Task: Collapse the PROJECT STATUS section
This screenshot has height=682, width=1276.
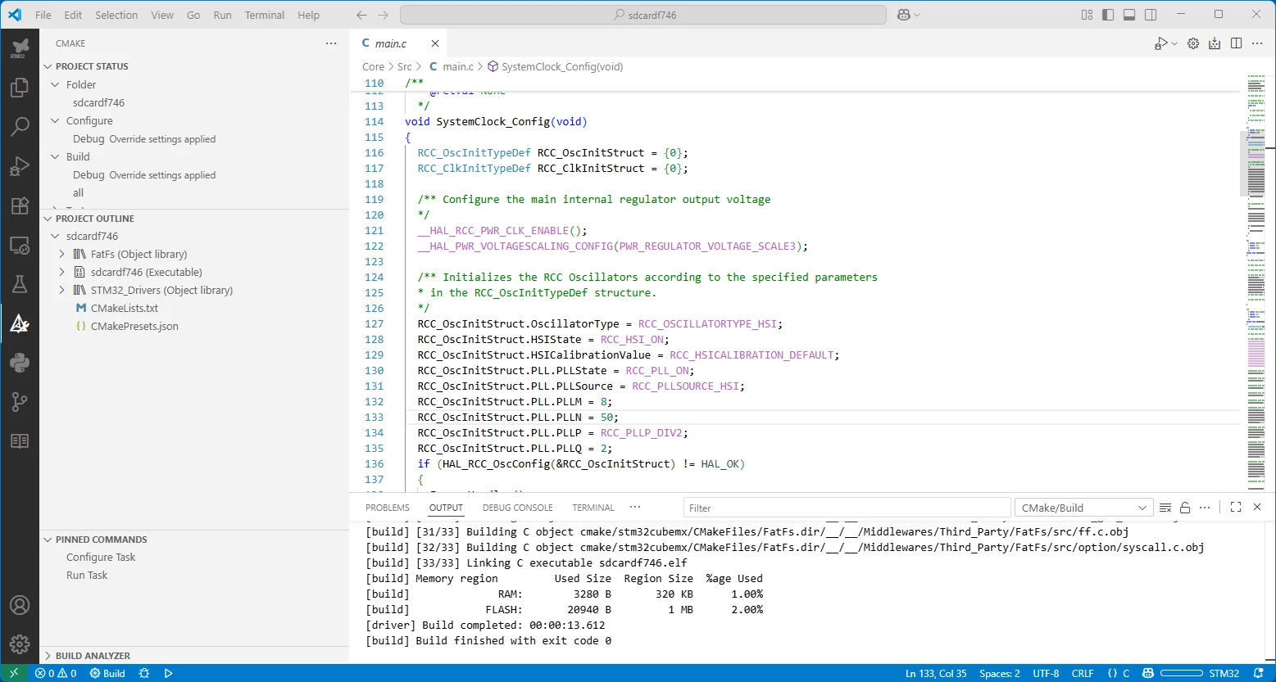Action: [x=91, y=66]
